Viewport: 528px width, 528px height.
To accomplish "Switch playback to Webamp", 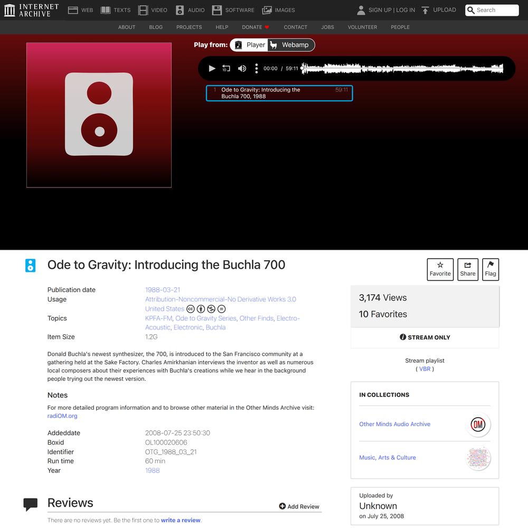I will click(289, 45).
